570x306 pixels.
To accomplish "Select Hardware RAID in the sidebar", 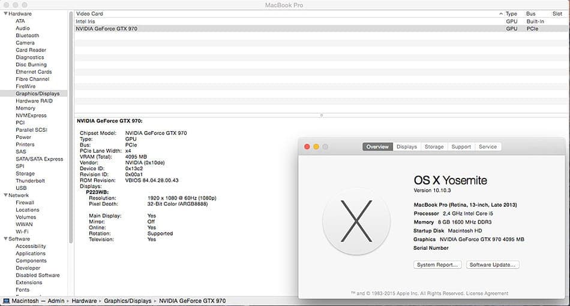I will 34,101.
